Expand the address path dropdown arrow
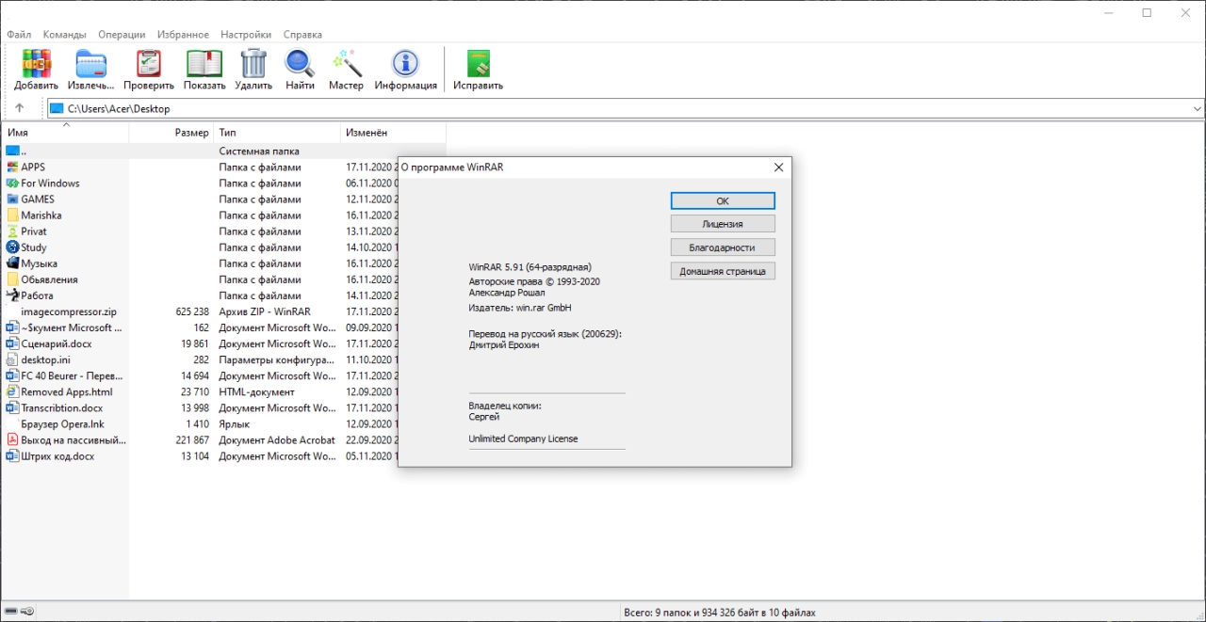The height and width of the screenshot is (622, 1206). pyautogui.click(x=1197, y=108)
